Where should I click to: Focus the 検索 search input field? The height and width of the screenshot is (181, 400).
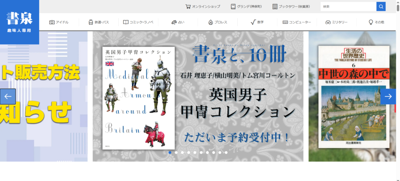(x=348, y=7)
